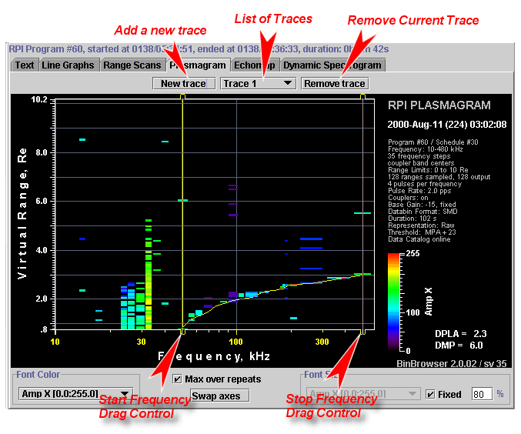Click the start frequency handle above the plot
The width and height of the screenshot is (521, 434).
183,96
